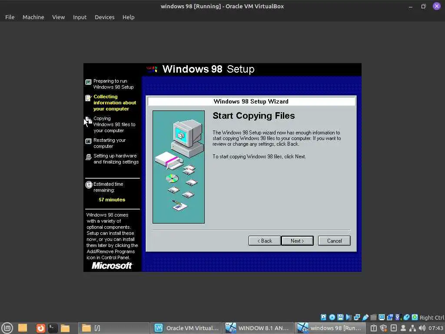Click the show desktop folder icon
The image size is (445, 334).
[x=23, y=328]
